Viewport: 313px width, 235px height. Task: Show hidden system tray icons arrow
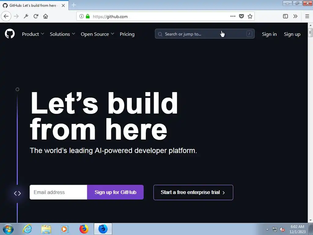click(x=267, y=229)
